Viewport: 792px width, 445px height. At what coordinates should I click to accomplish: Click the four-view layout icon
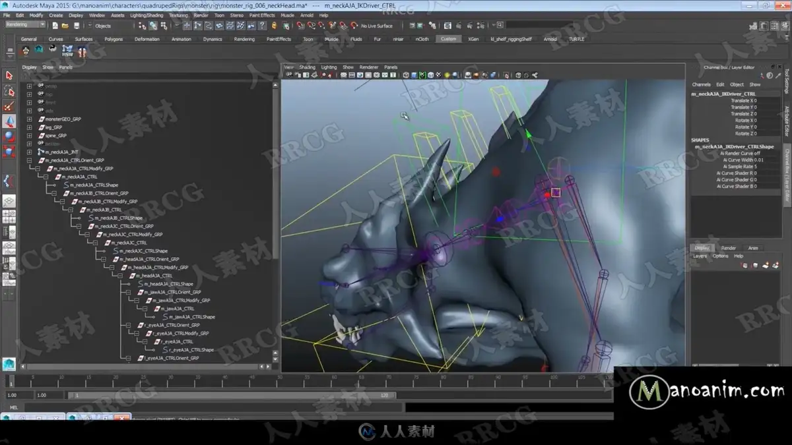pyautogui.click(x=9, y=216)
